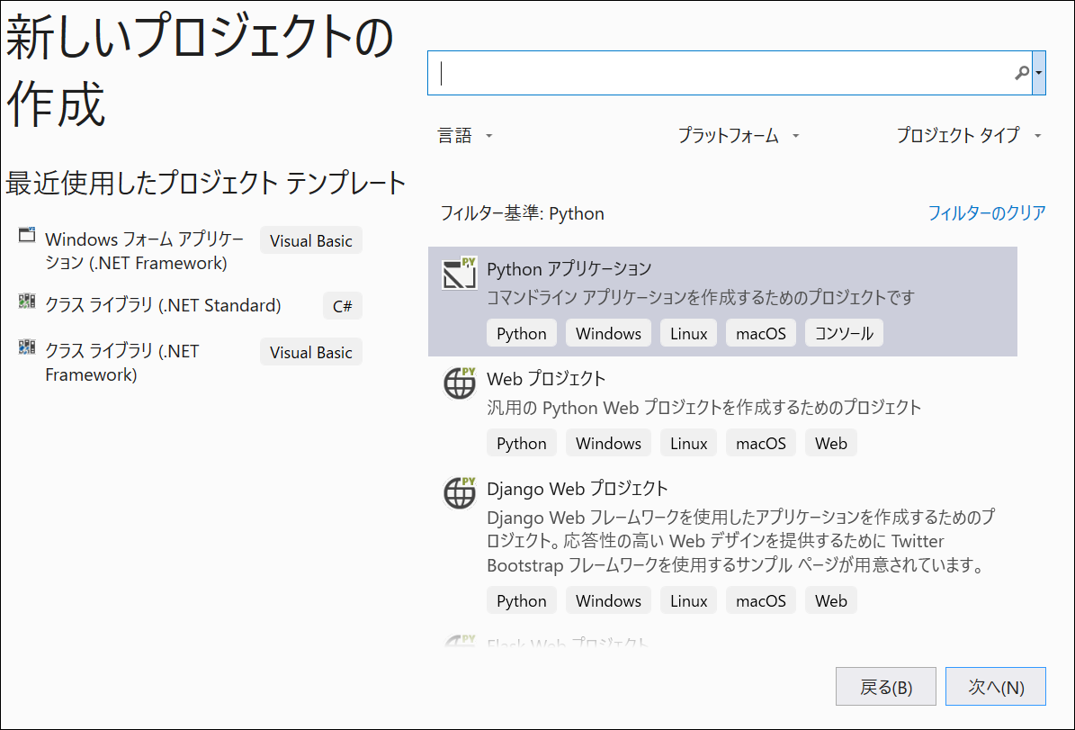Select the Django Web プロジェクト template title
The image size is (1075, 730).
point(578,489)
